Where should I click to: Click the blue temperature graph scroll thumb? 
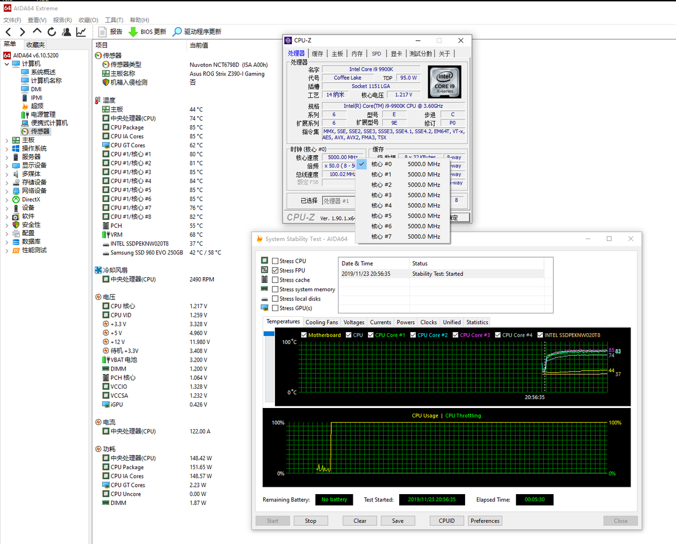point(269,334)
